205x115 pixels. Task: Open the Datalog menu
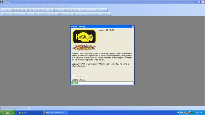click(x=23, y=6)
